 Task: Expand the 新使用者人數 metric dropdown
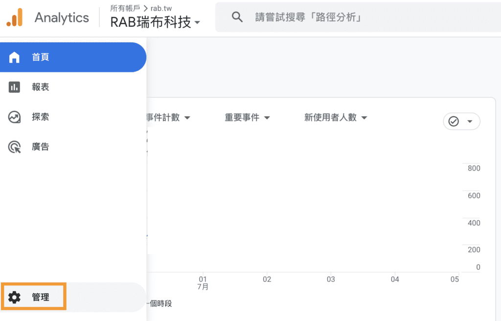tap(335, 118)
